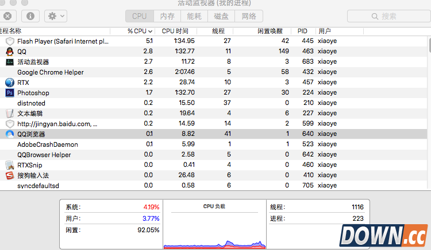Viewport: 431px width, 250px height.
Task: Select the 活动监视器 process name
Action: pos(33,62)
